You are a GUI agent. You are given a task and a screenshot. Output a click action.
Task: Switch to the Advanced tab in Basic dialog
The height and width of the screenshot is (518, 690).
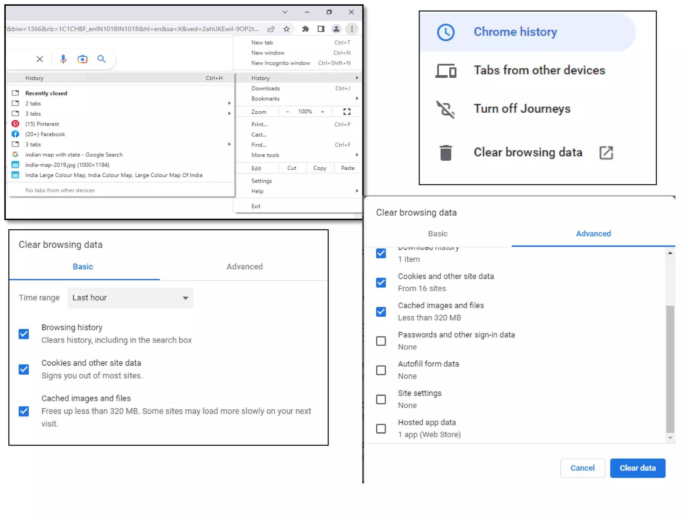(244, 266)
